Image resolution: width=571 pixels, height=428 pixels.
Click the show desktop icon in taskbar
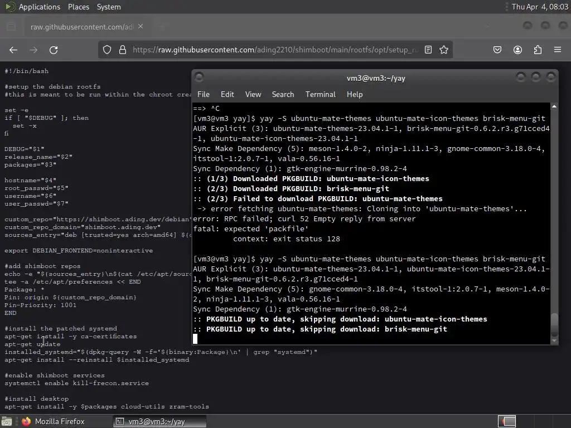[x=7, y=421]
